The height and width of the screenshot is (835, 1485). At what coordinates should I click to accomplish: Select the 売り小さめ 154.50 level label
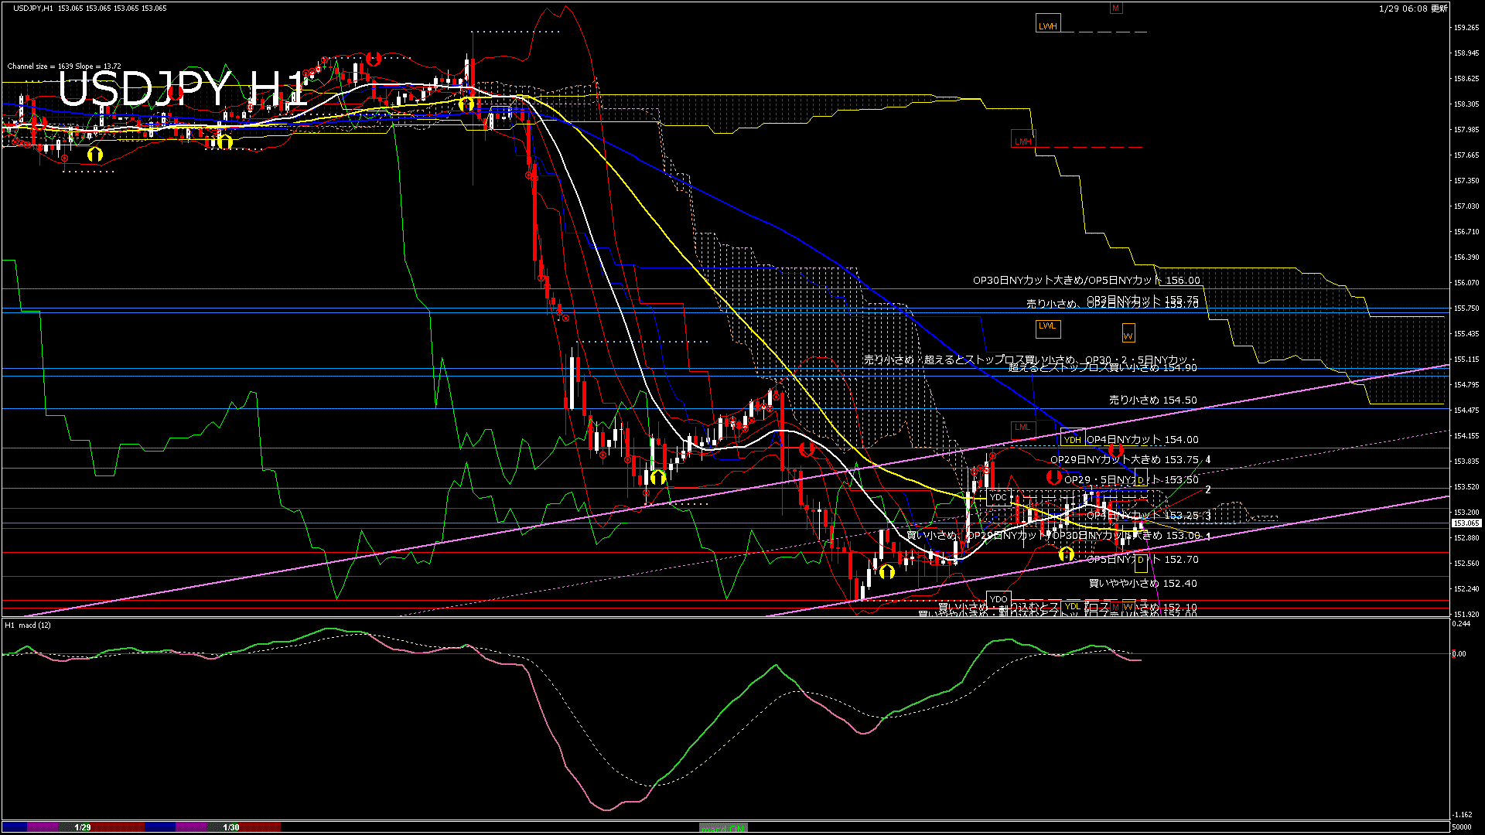(x=1152, y=400)
